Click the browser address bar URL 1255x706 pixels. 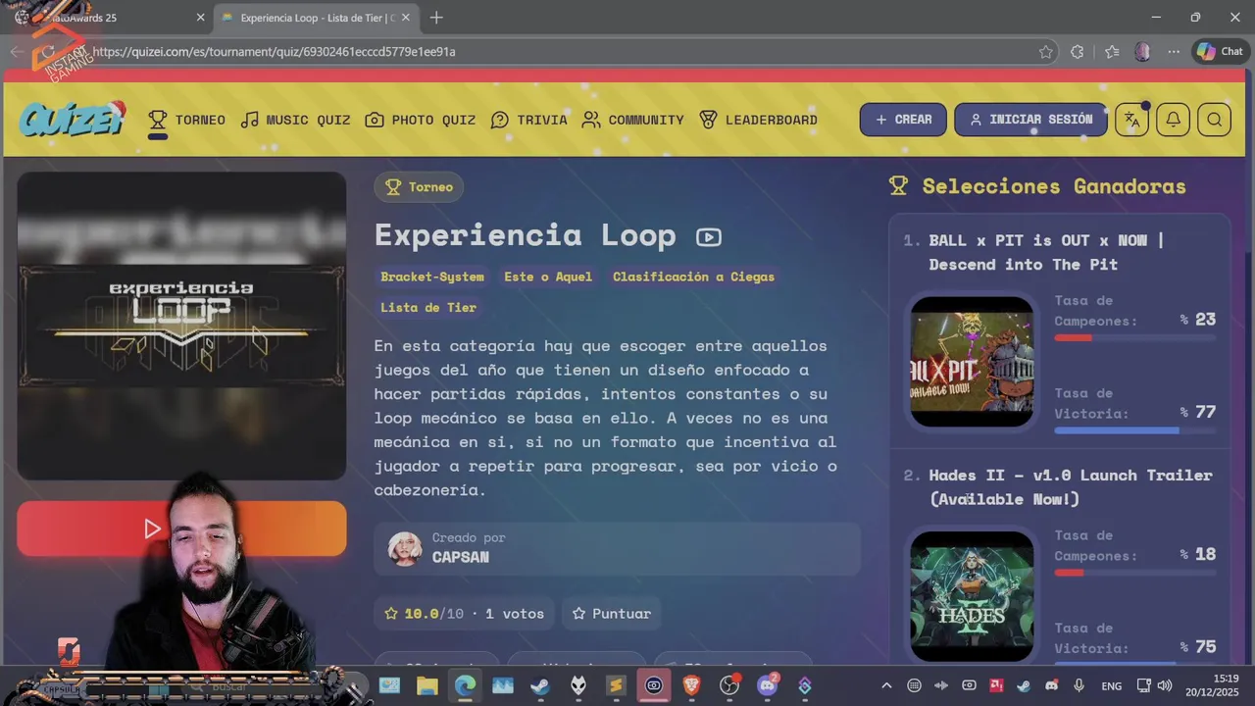[x=275, y=52]
